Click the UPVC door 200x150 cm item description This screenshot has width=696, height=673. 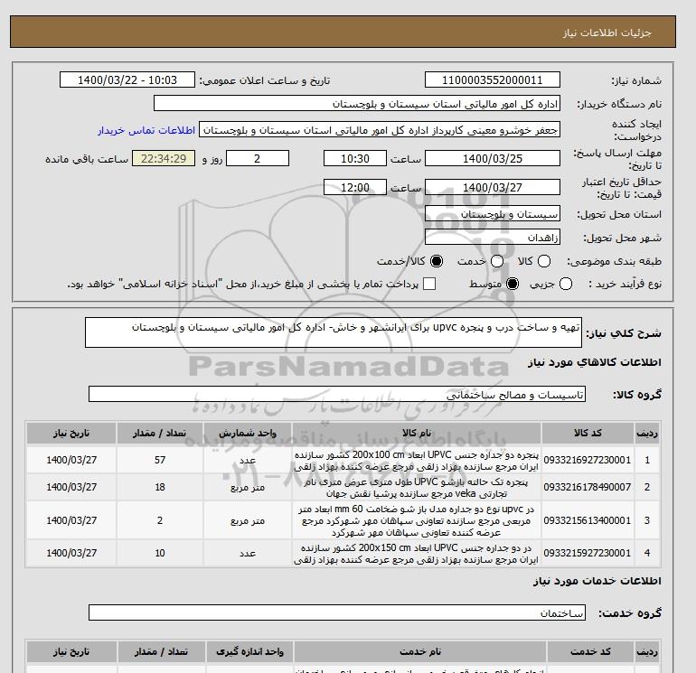(x=417, y=553)
